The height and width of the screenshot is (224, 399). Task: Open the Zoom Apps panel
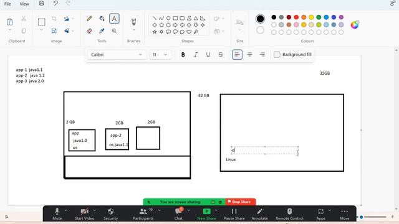(x=320, y=214)
